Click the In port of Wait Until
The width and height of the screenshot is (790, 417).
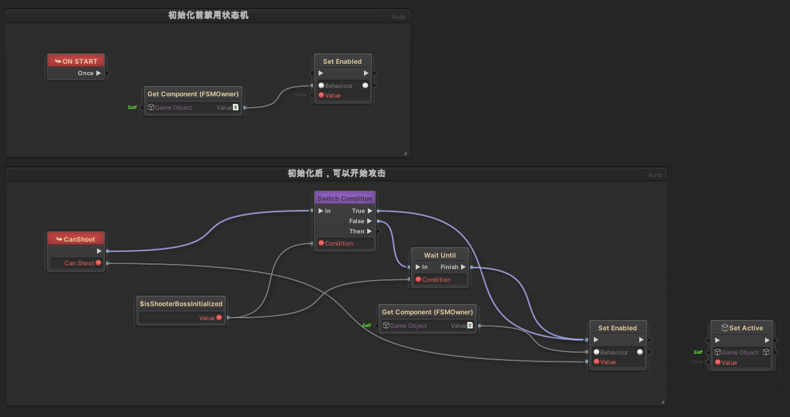click(x=418, y=267)
